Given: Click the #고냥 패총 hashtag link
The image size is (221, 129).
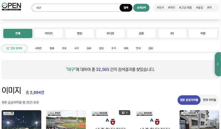Looking at the screenshot, I should (x=185, y=7).
